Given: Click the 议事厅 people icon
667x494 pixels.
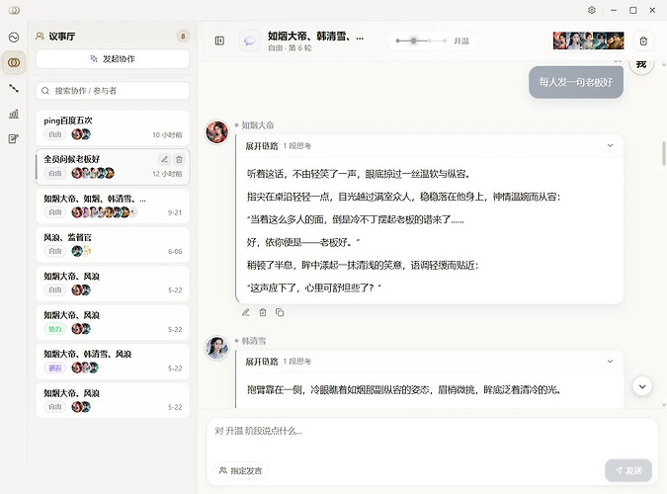Looking at the screenshot, I should 40,37.
